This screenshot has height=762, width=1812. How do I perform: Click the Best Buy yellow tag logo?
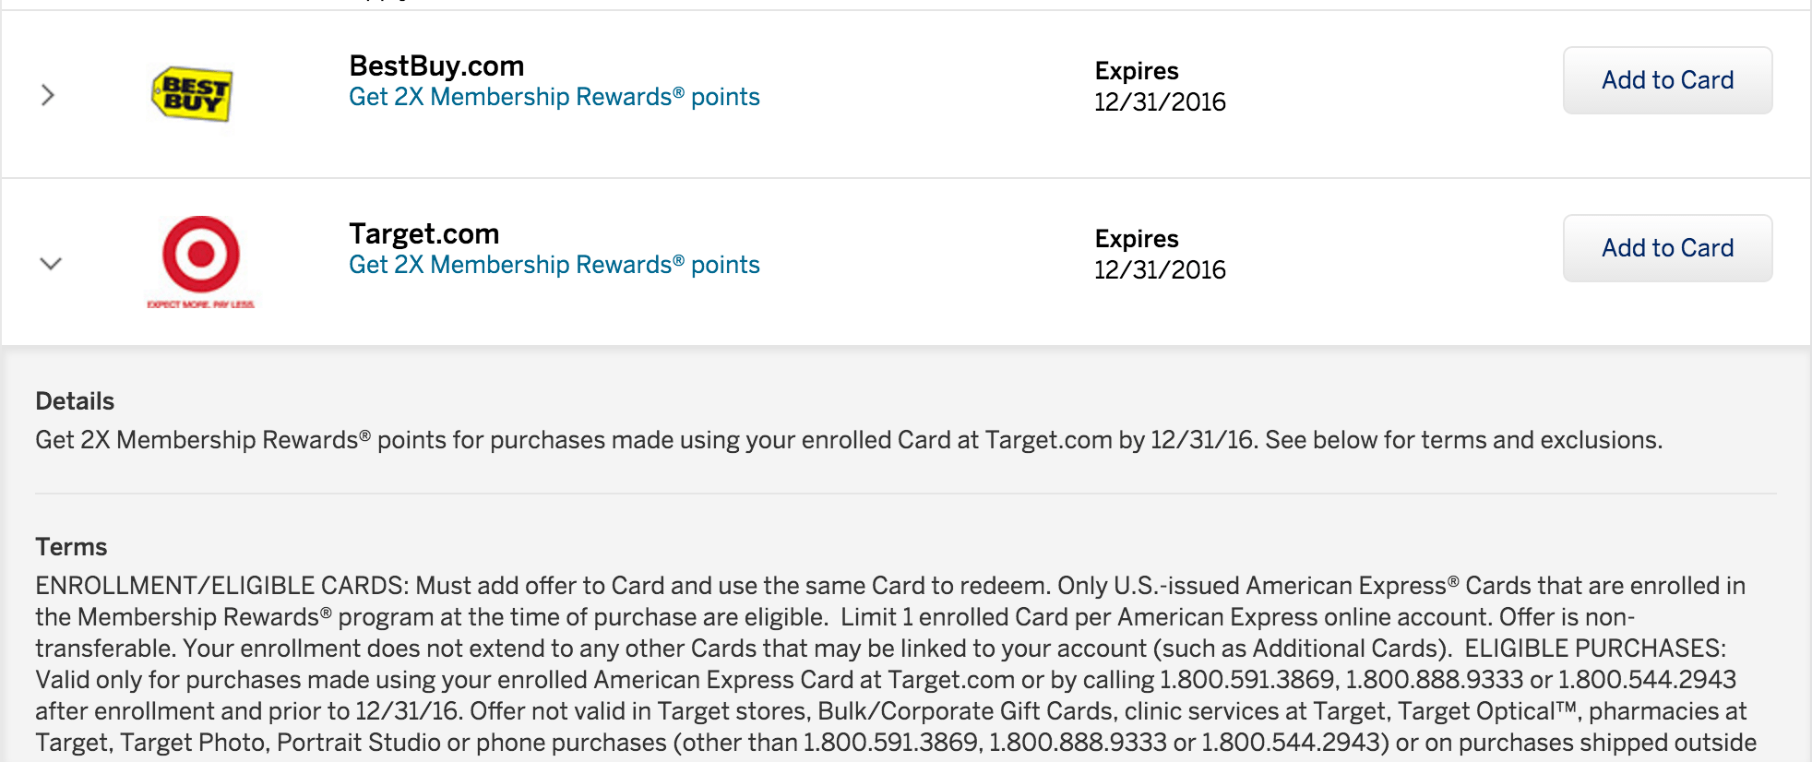(x=192, y=94)
